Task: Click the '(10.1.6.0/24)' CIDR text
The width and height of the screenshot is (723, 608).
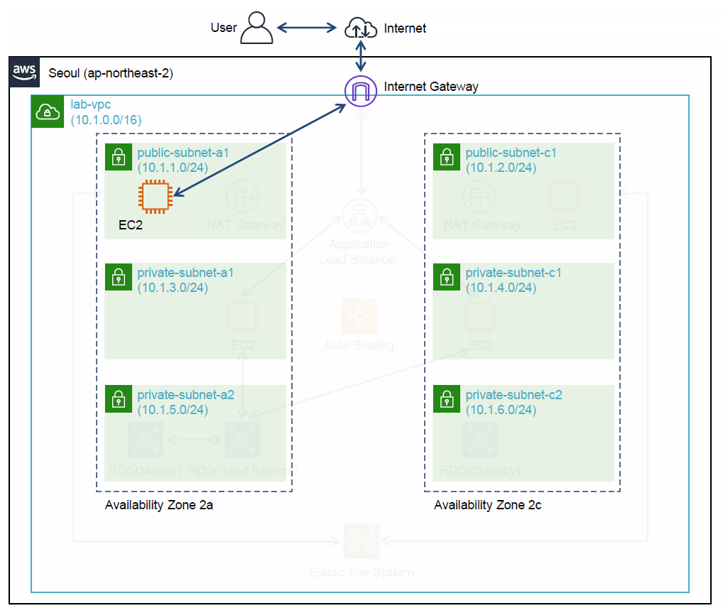Action: (x=501, y=410)
